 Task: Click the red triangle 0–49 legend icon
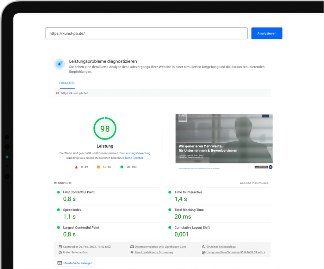point(76,167)
